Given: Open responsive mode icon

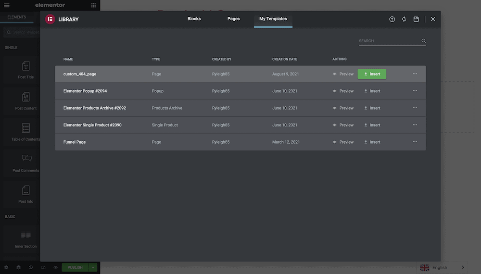Looking at the screenshot, I should [43, 267].
